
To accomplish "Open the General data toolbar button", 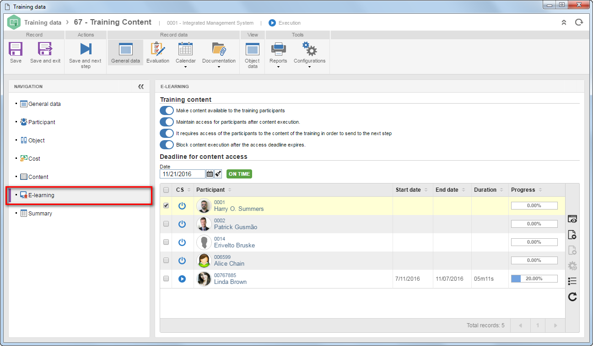I will (125, 52).
